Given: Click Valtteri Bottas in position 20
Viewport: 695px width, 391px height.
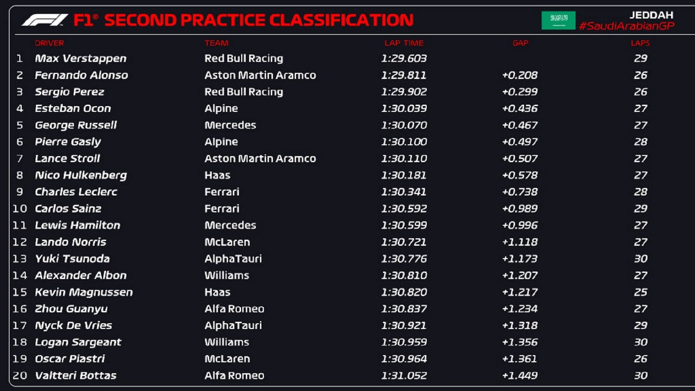Looking at the screenshot, I should (75, 375).
